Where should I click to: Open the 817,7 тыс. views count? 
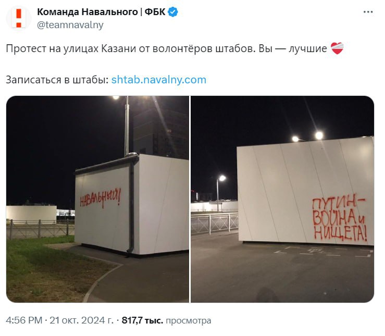pos(142,320)
